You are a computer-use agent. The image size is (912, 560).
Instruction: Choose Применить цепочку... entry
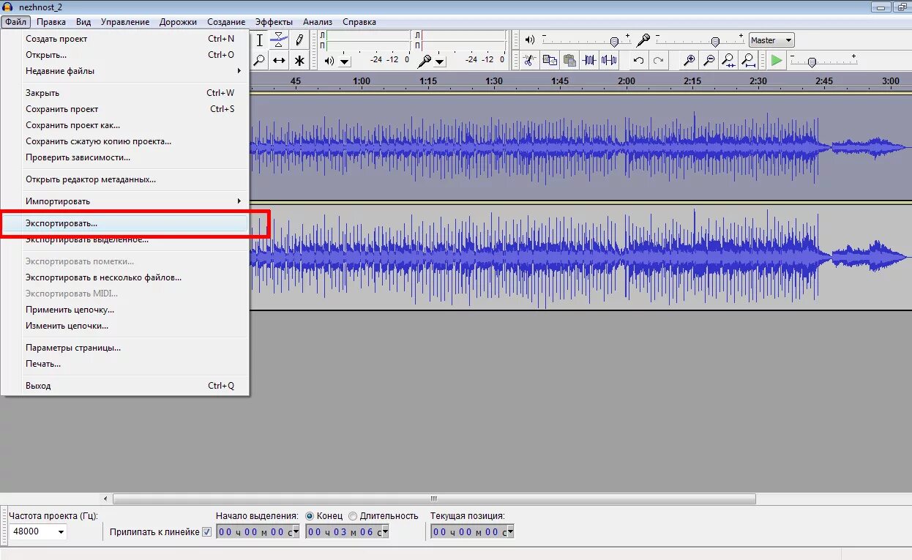point(125,310)
